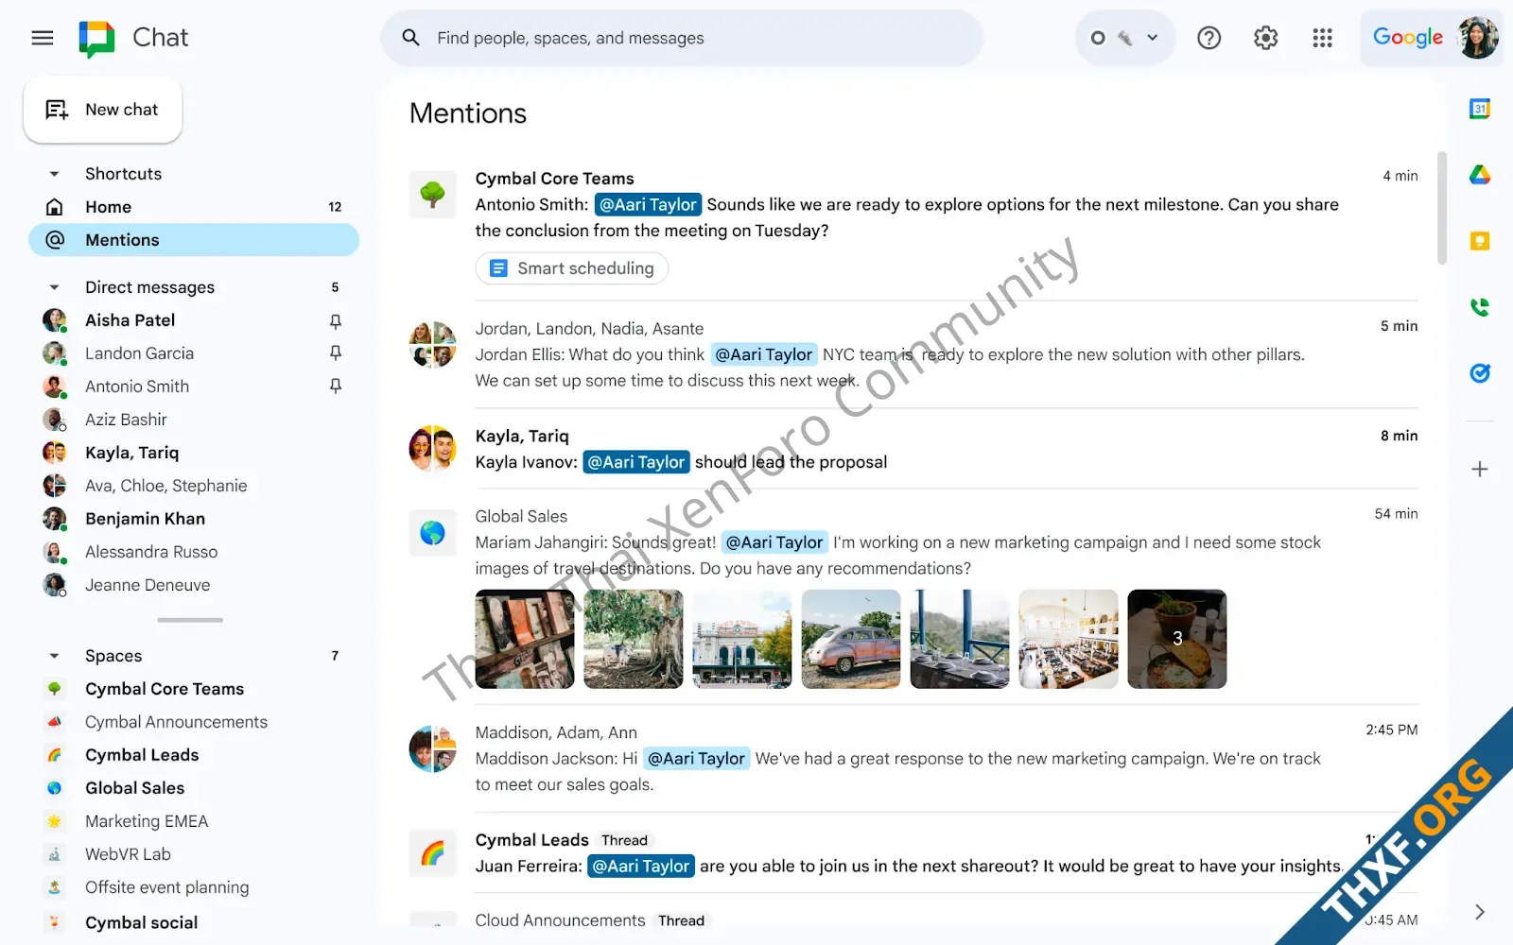The width and height of the screenshot is (1513, 945).
Task: Select the Mentions shortcut
Action: click(194, 240)
